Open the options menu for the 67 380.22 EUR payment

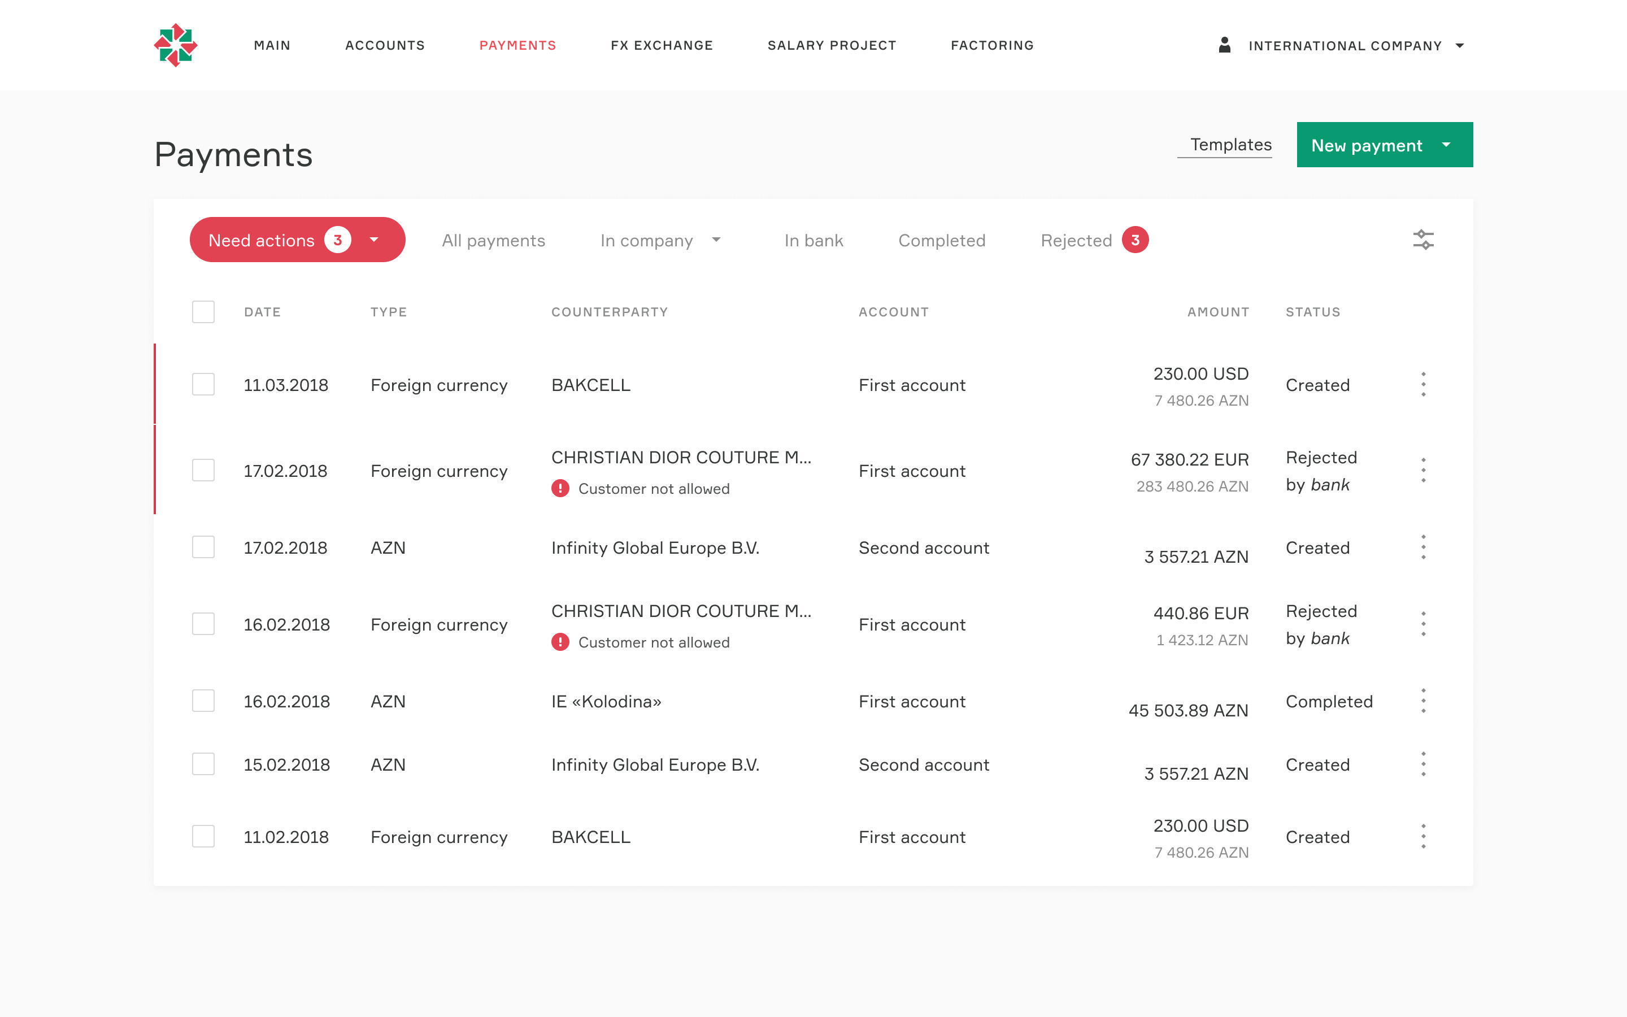point(1422,470)
